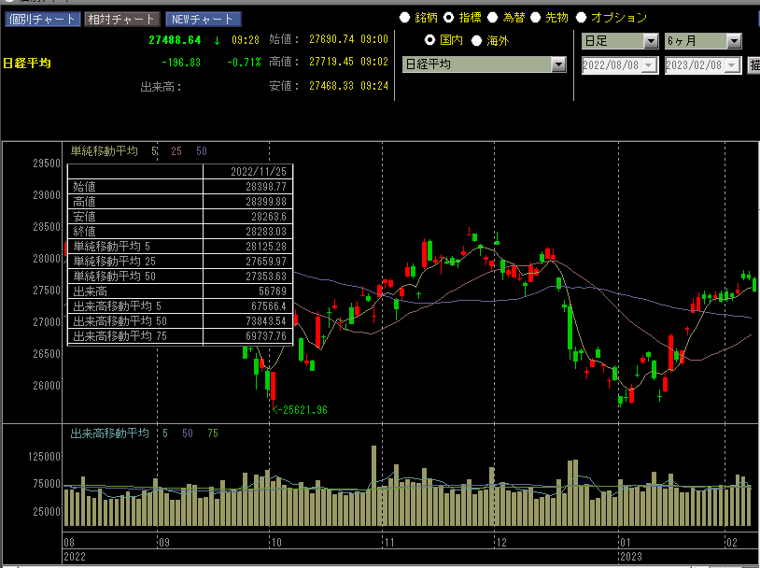Open the 相対チャート tab

point(121,19)
